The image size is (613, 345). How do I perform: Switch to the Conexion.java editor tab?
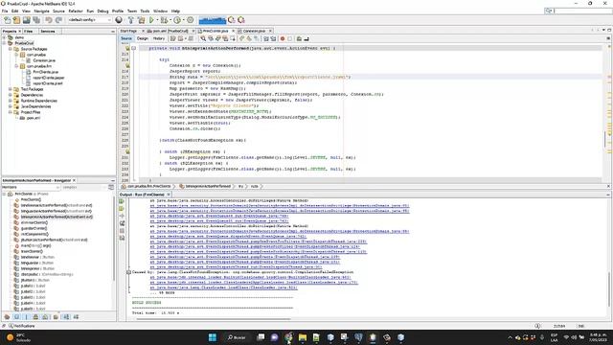pyautogui.click(x=254, y=31)
